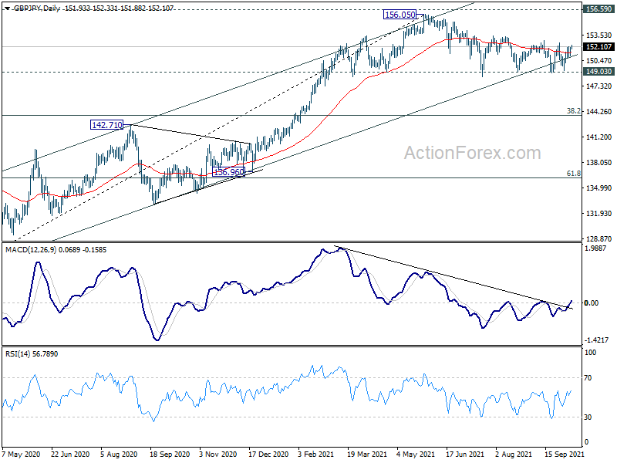Click the 141.200 price axis value
The height and width of the screenshot is (463, 617).
(598, 137)
